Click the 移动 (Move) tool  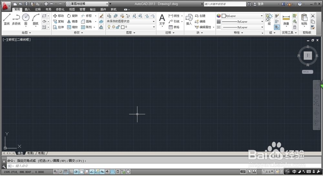[x=58, y=16]
